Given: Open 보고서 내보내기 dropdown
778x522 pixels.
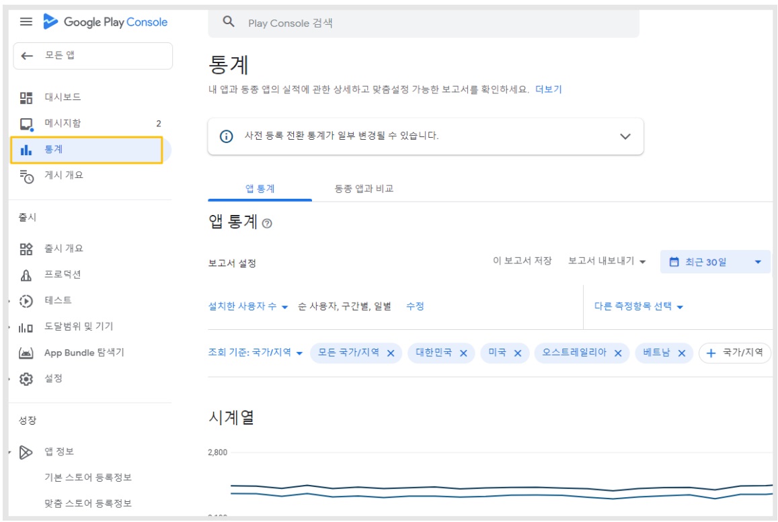Looking at the screenshot, I should 607,261.
